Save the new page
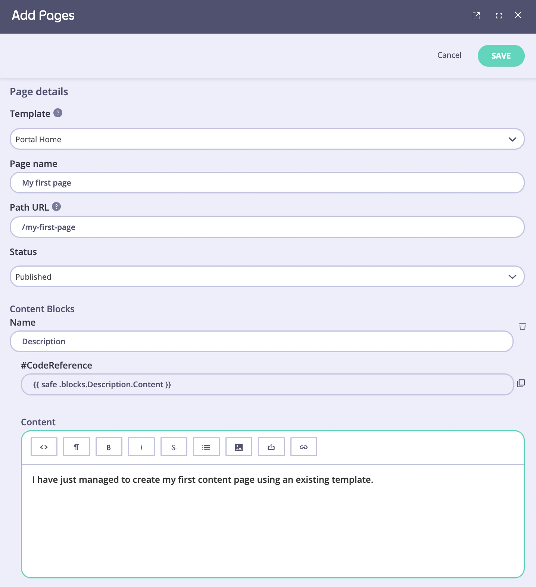Viewport: 536px width, 587px height. point(501,56)
